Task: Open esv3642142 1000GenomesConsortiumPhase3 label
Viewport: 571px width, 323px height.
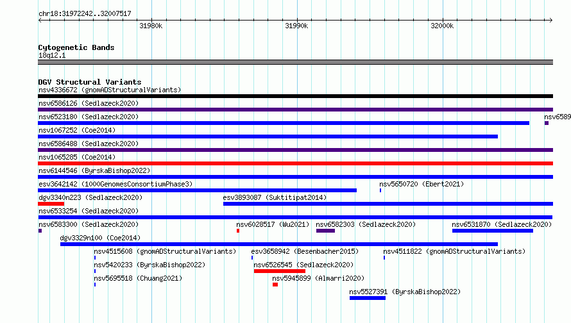Action: (115, 184)
